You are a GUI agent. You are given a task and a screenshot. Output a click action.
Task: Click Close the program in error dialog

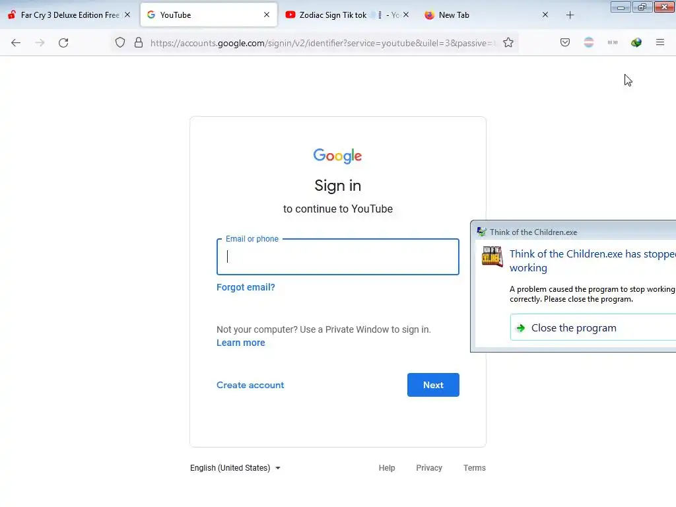click(x=593, y=327)
